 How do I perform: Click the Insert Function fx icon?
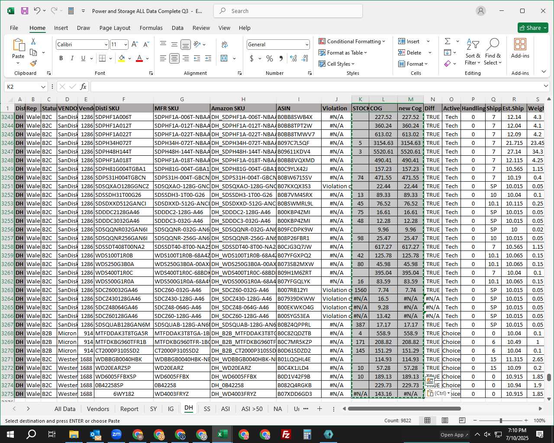pos(84,87)
